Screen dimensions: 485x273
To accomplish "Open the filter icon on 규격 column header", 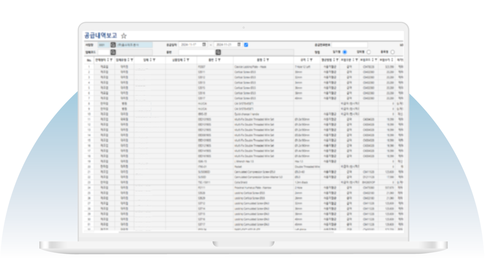I will (311, 60).
